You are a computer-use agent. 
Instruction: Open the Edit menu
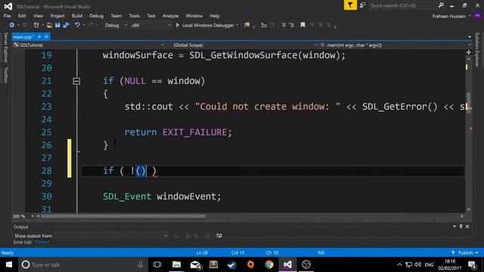tap(22, 16)
